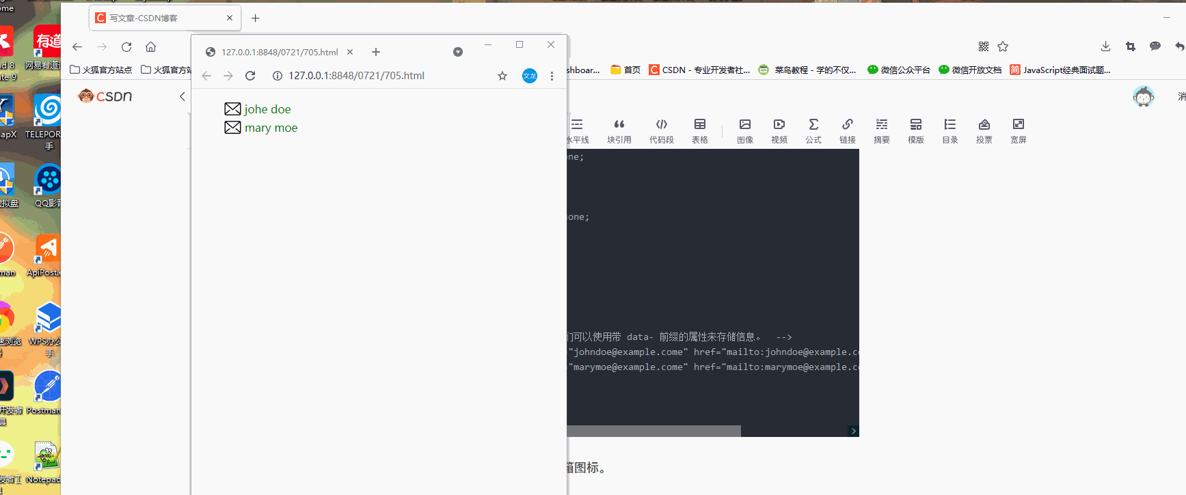Add an abstract (摘要)
1186x495 pixels.
[882, 130]
